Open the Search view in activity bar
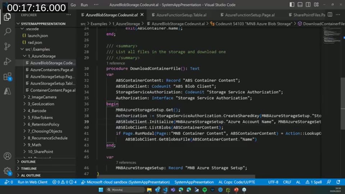 [7, 32]
